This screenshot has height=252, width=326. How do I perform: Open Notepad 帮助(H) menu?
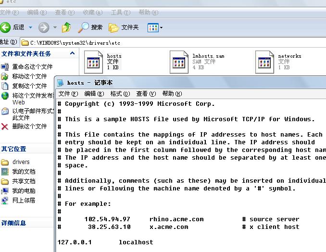(x=172, y=94)
